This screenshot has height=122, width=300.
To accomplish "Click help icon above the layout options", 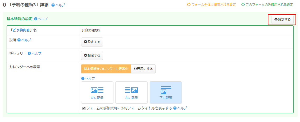I will 83,78.
